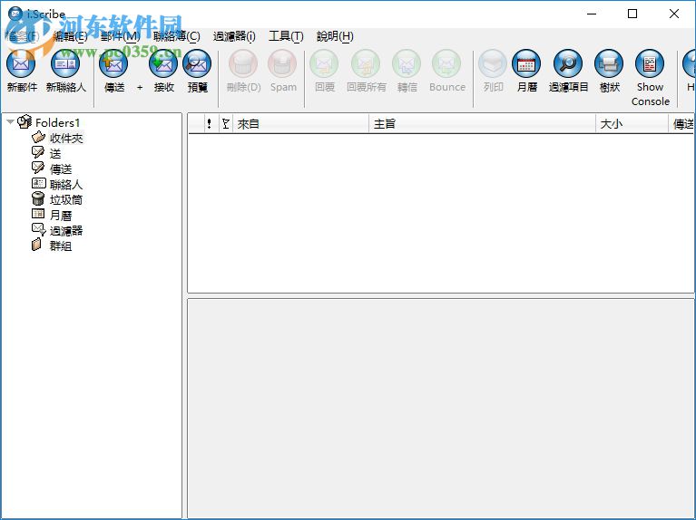Image resolution: width=696 pixels, height=520 pixels.
Task: Open the 工具(T) menu
Action: (x=286, y=36)
